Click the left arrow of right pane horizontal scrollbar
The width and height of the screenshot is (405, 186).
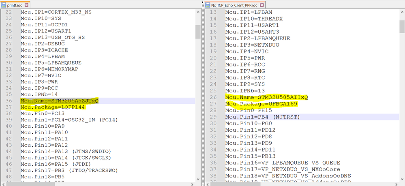[208, 184]
